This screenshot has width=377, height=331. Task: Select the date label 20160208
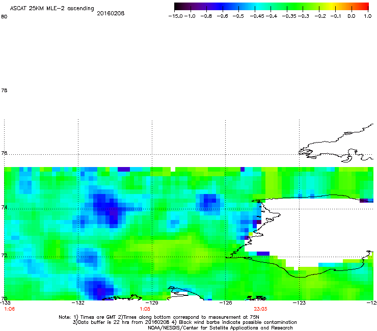(x=111, y=13)
